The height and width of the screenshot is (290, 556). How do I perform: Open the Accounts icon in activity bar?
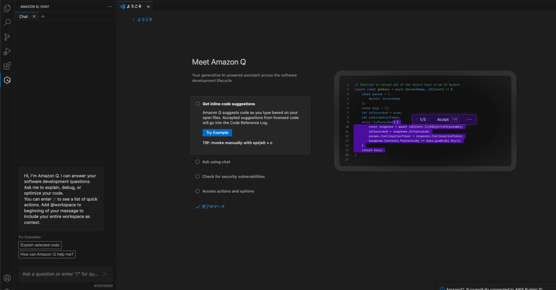tap(7, 278)
